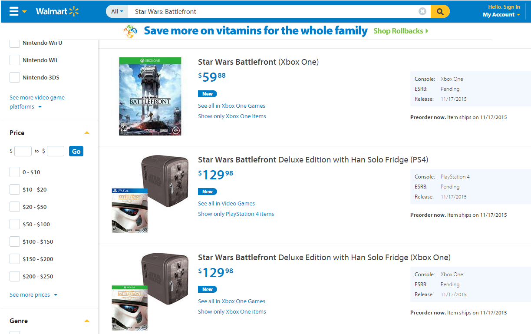The height and width of the screenshot is (334, 531).
Task: Click the Walmart spark logo
Action: [74, 12]
